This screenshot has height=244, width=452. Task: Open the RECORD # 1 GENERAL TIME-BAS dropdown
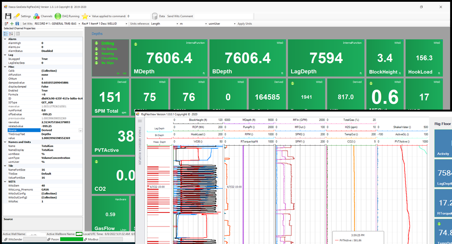tap(79, 24)
